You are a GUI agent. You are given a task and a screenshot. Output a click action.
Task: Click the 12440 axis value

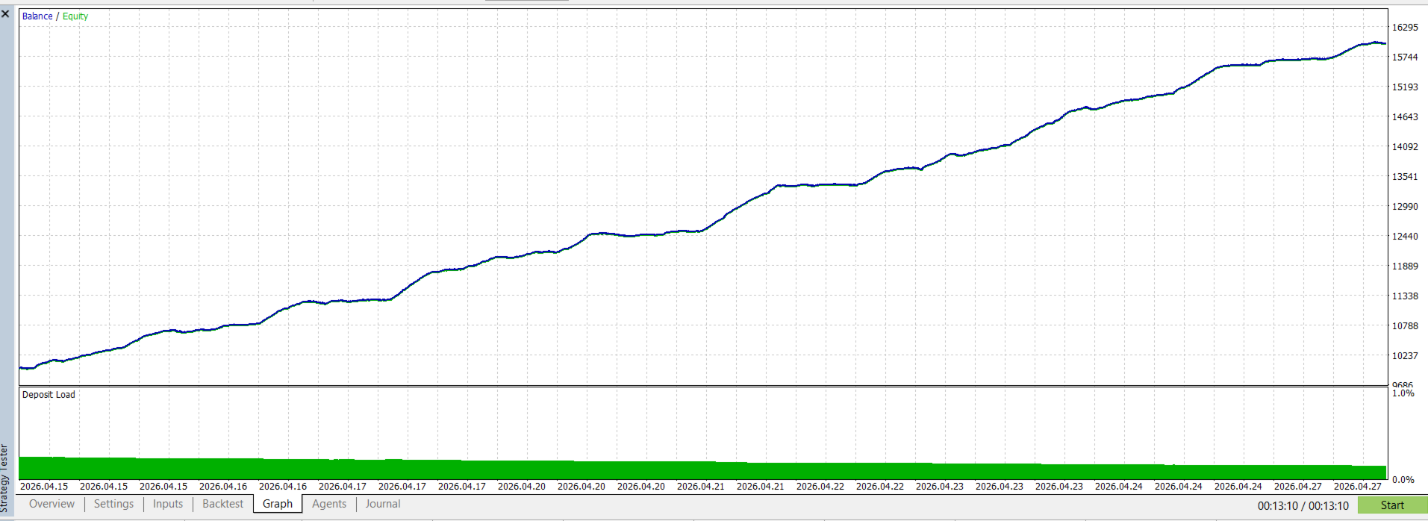tap(1405, 236)
